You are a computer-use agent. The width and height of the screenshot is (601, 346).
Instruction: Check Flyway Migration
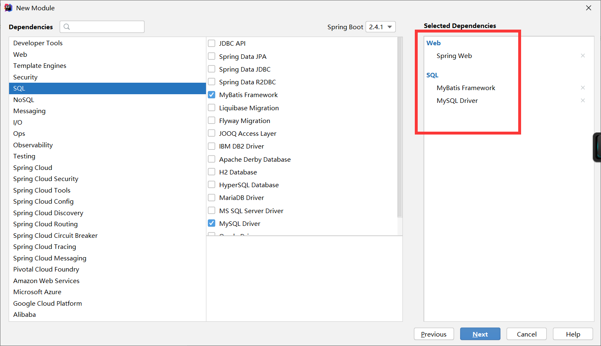212,120
